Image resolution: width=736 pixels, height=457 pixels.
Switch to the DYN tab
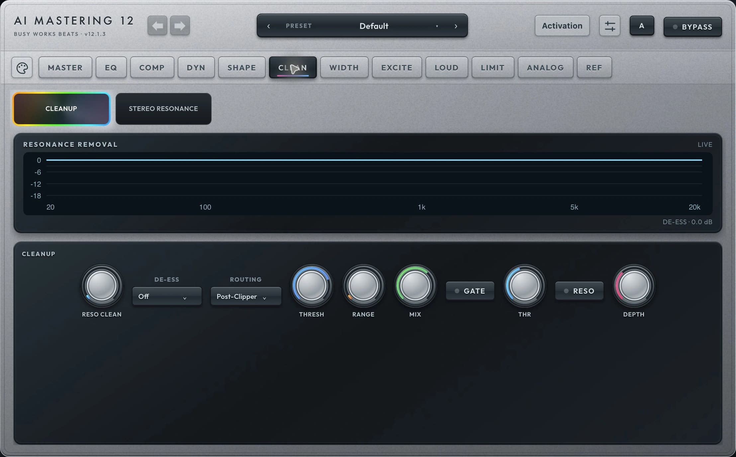click(x=196, y=68)
